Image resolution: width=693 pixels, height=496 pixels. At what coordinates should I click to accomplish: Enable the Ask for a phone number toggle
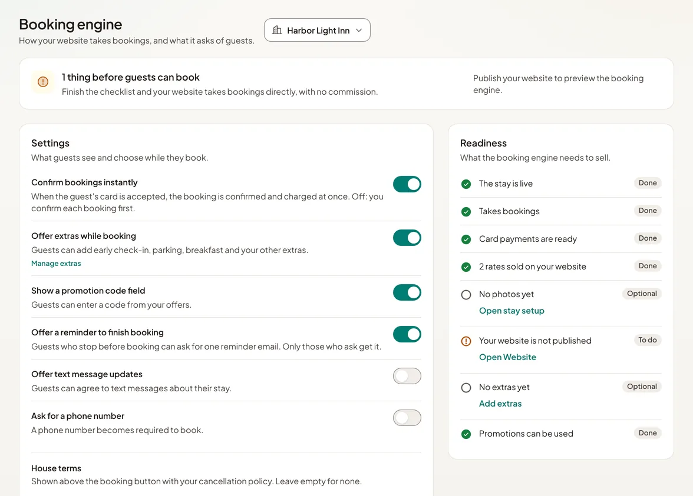pos(407,418)
